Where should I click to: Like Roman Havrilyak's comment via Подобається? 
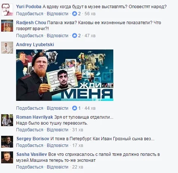[x=30, y=130]
